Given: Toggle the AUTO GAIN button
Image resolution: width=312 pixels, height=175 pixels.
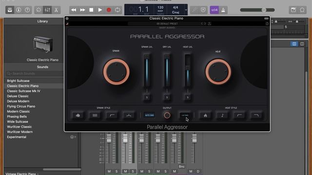Looking at the screenshot, I should point(150,115).
